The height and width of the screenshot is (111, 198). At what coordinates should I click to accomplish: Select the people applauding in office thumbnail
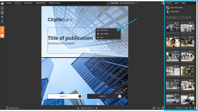coord(187,28)
